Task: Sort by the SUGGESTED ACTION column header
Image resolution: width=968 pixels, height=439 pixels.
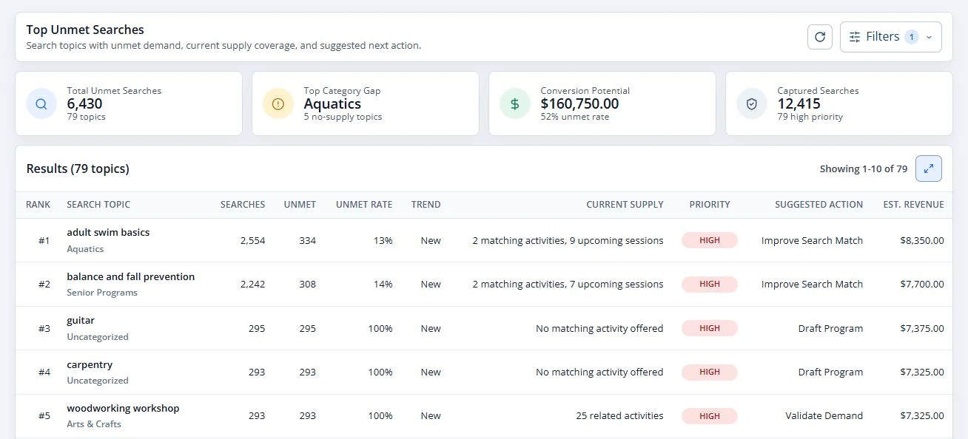Action: (819, 205)
